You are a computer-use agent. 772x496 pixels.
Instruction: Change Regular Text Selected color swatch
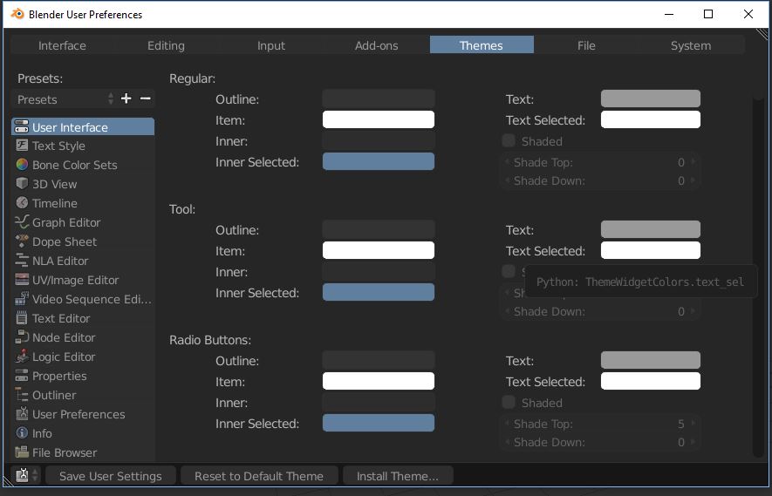point(651,119)
